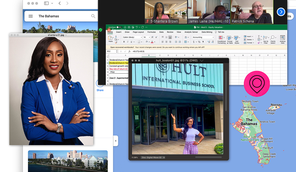
Task: Click the fx Insert Function icon
Action: (129, 51)
